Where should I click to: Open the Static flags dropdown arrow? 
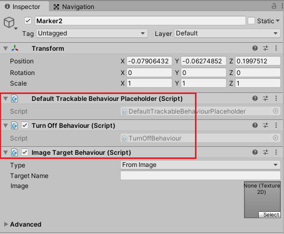[x=278, y=21]
